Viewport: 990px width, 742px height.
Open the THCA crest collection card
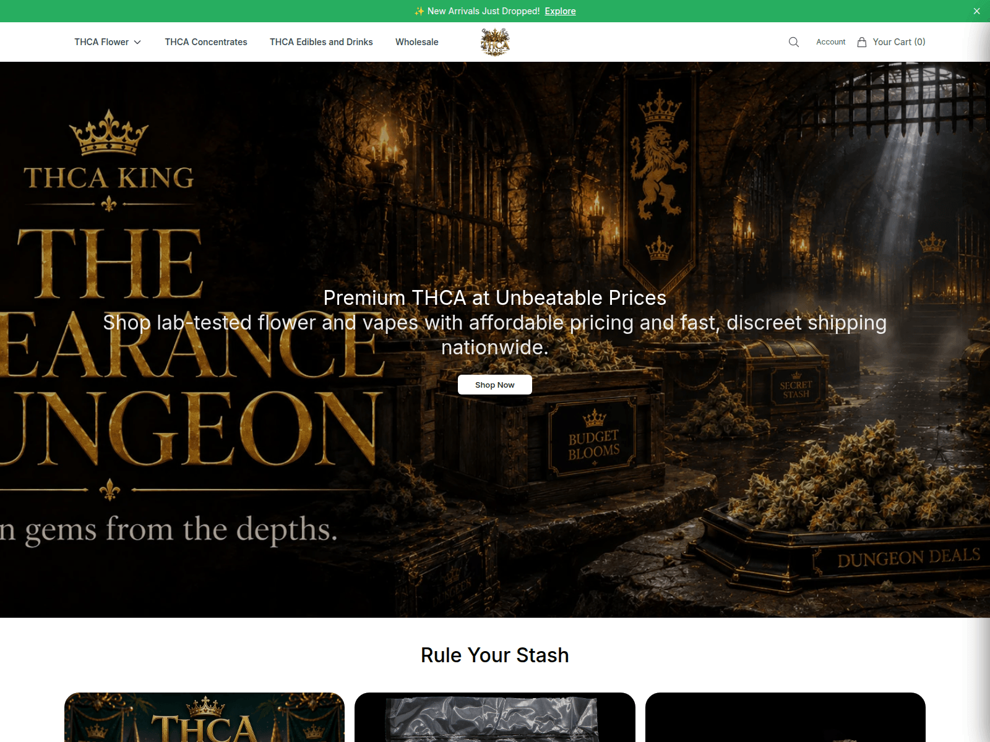tap(204, 717)
